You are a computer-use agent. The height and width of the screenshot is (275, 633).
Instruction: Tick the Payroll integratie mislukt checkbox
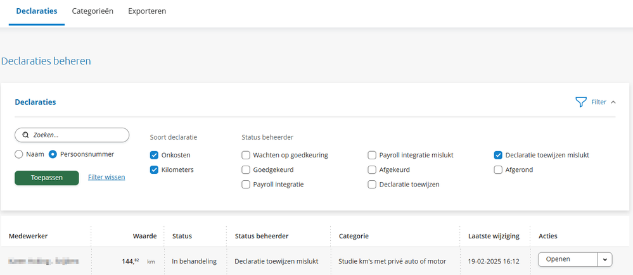(372, 155)
